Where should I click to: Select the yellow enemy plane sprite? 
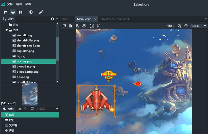pos(108,76)
